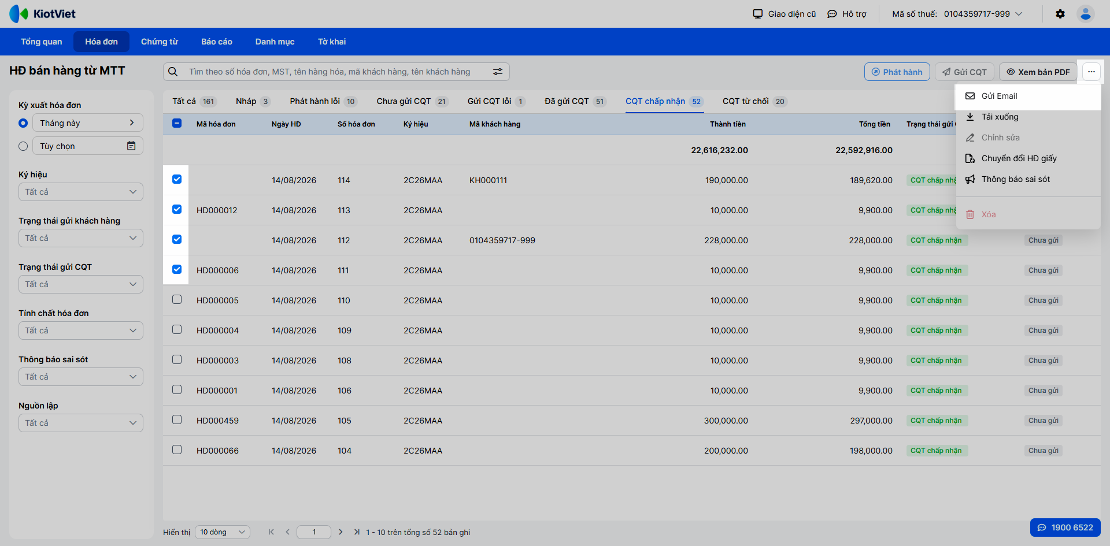Check the checkbox for invoice HD000066
This screenshot has height=546, width=1110.
point(177,450)
